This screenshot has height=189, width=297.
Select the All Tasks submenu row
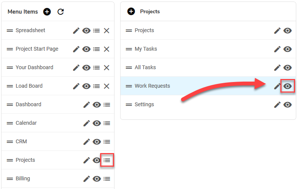click(x=208, y=68)
